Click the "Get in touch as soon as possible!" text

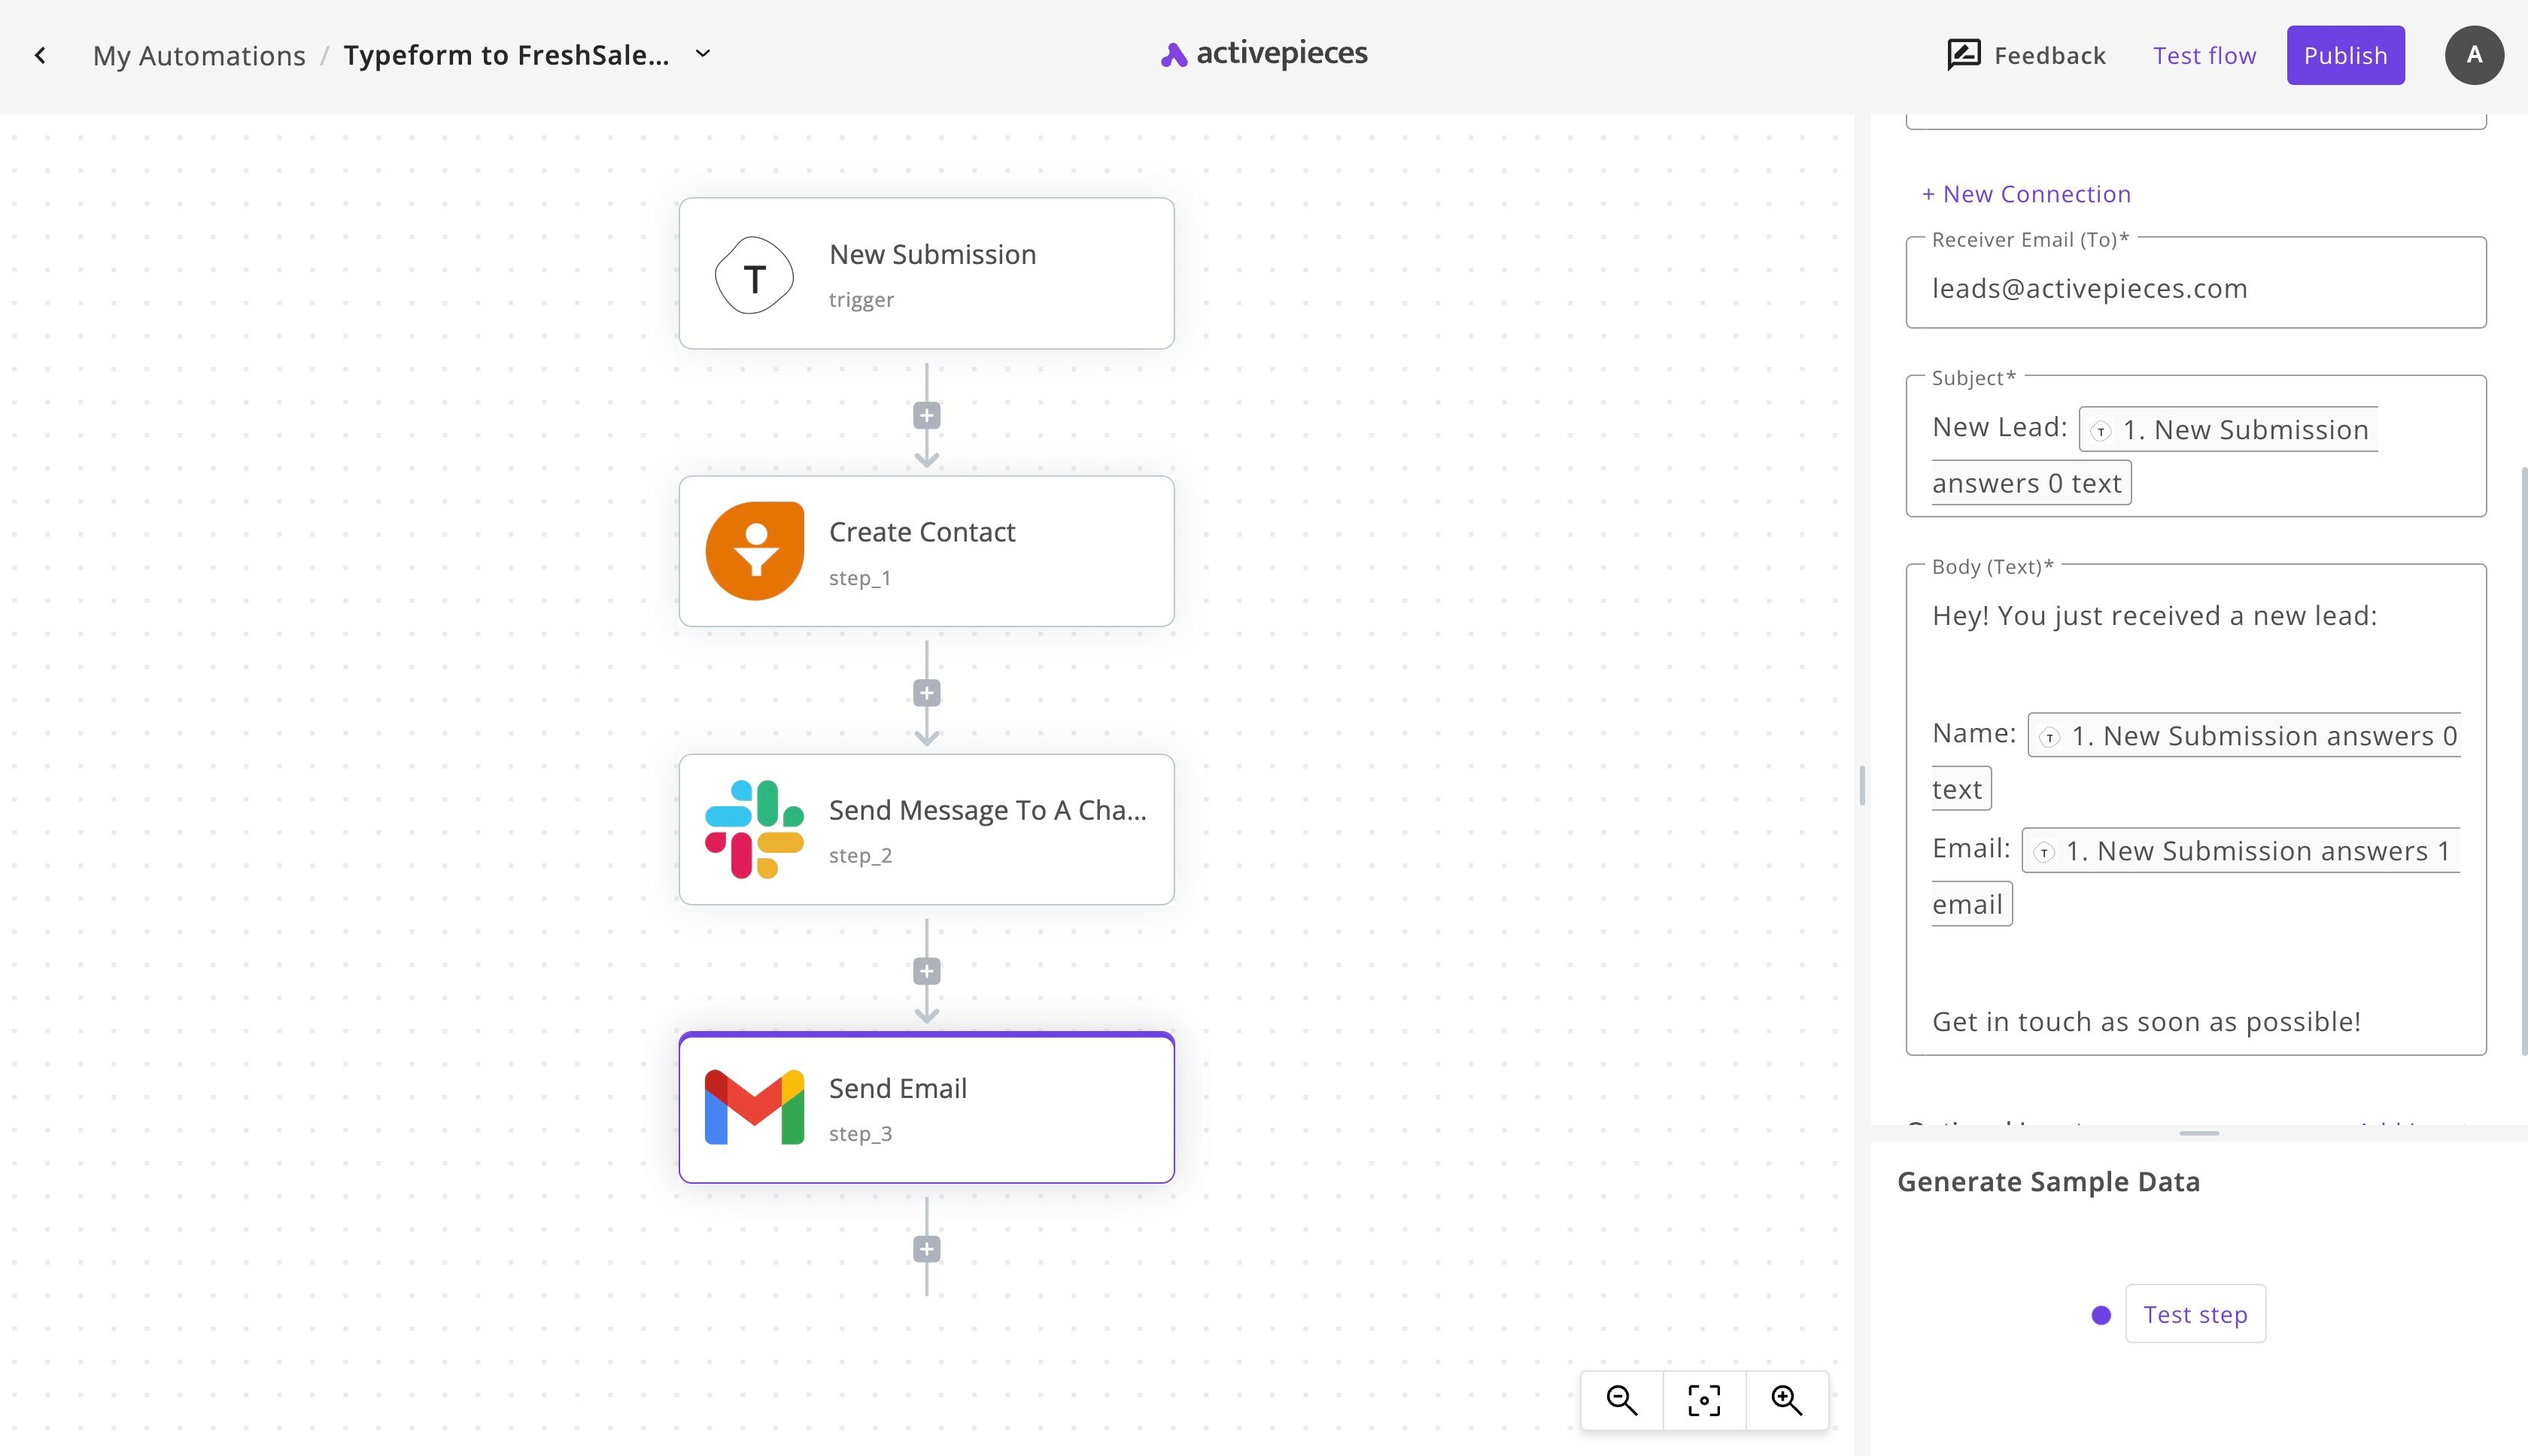2146,1022
